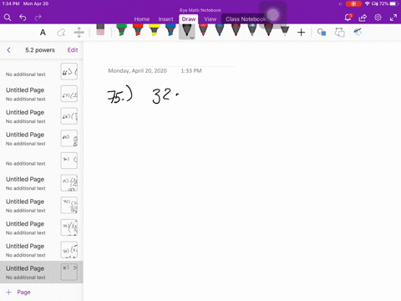Open the notifications bell
Image resolution: width=401 pixels, height=301 pixels.
click(348, 18)
